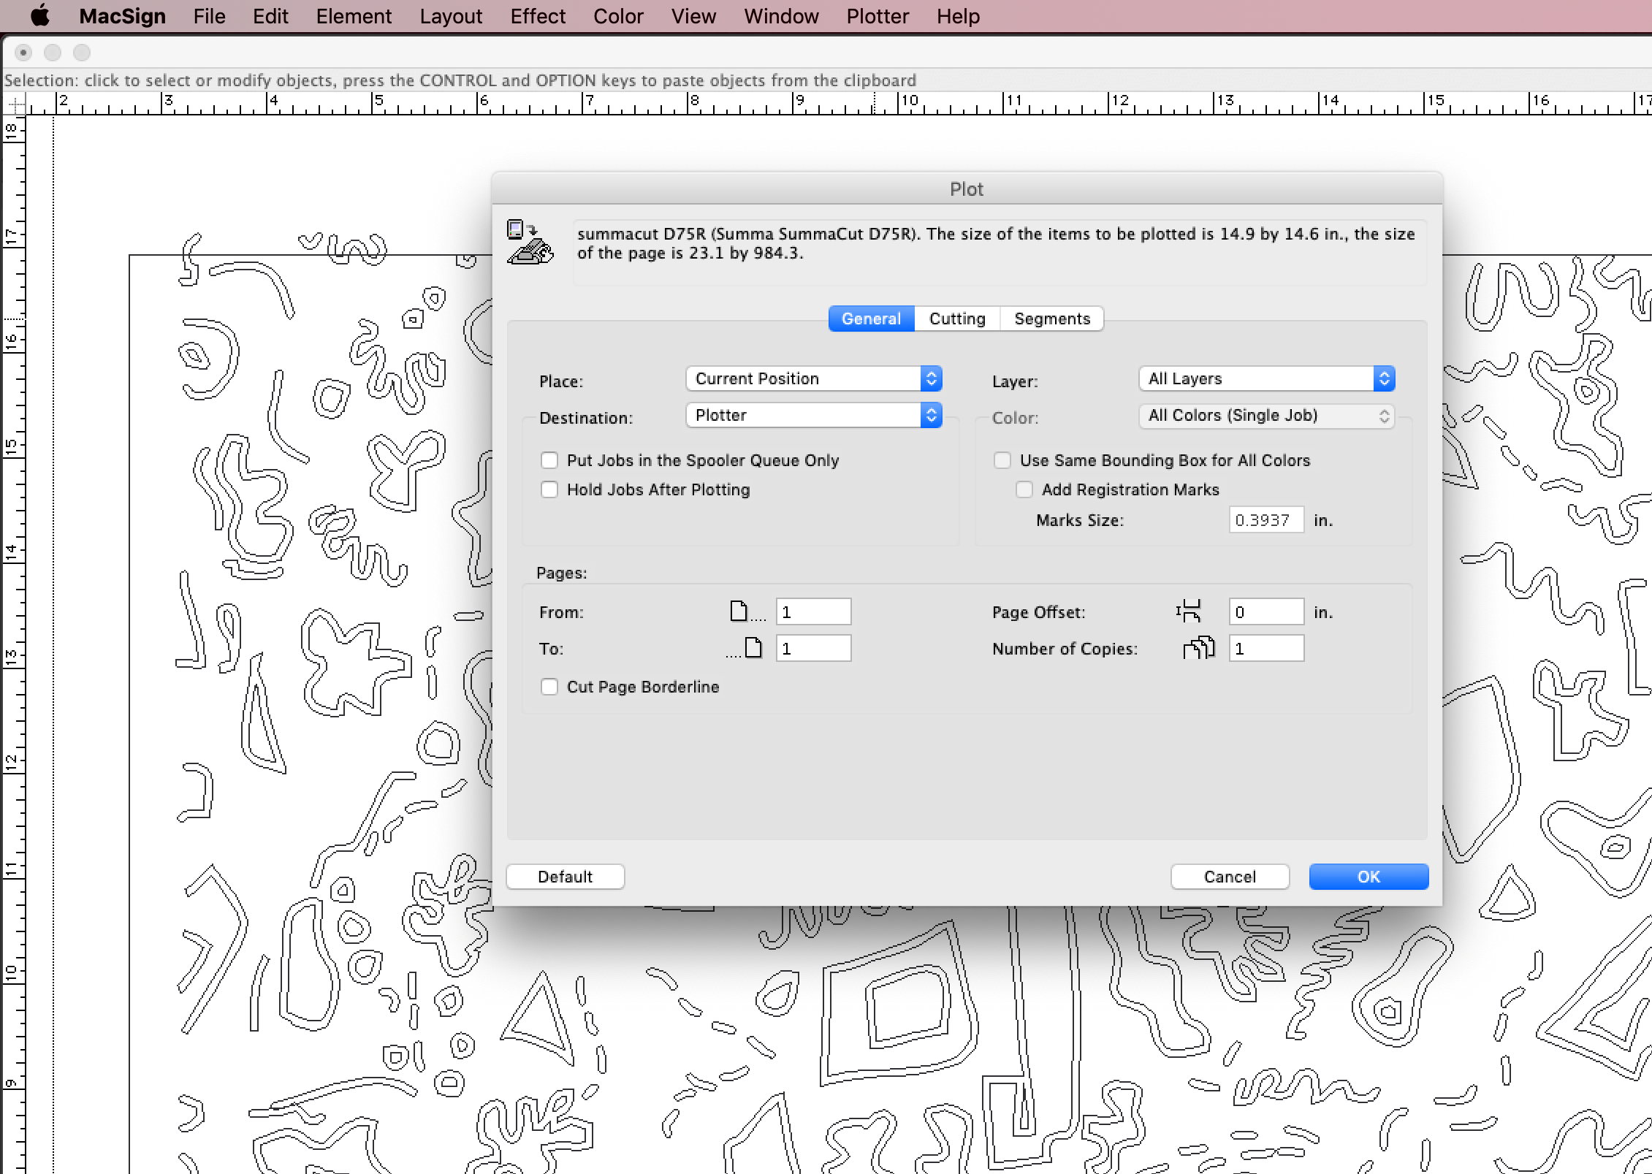Open the Apple menu
This screenshot has height=1174, width=1652.
coord(41,15)
